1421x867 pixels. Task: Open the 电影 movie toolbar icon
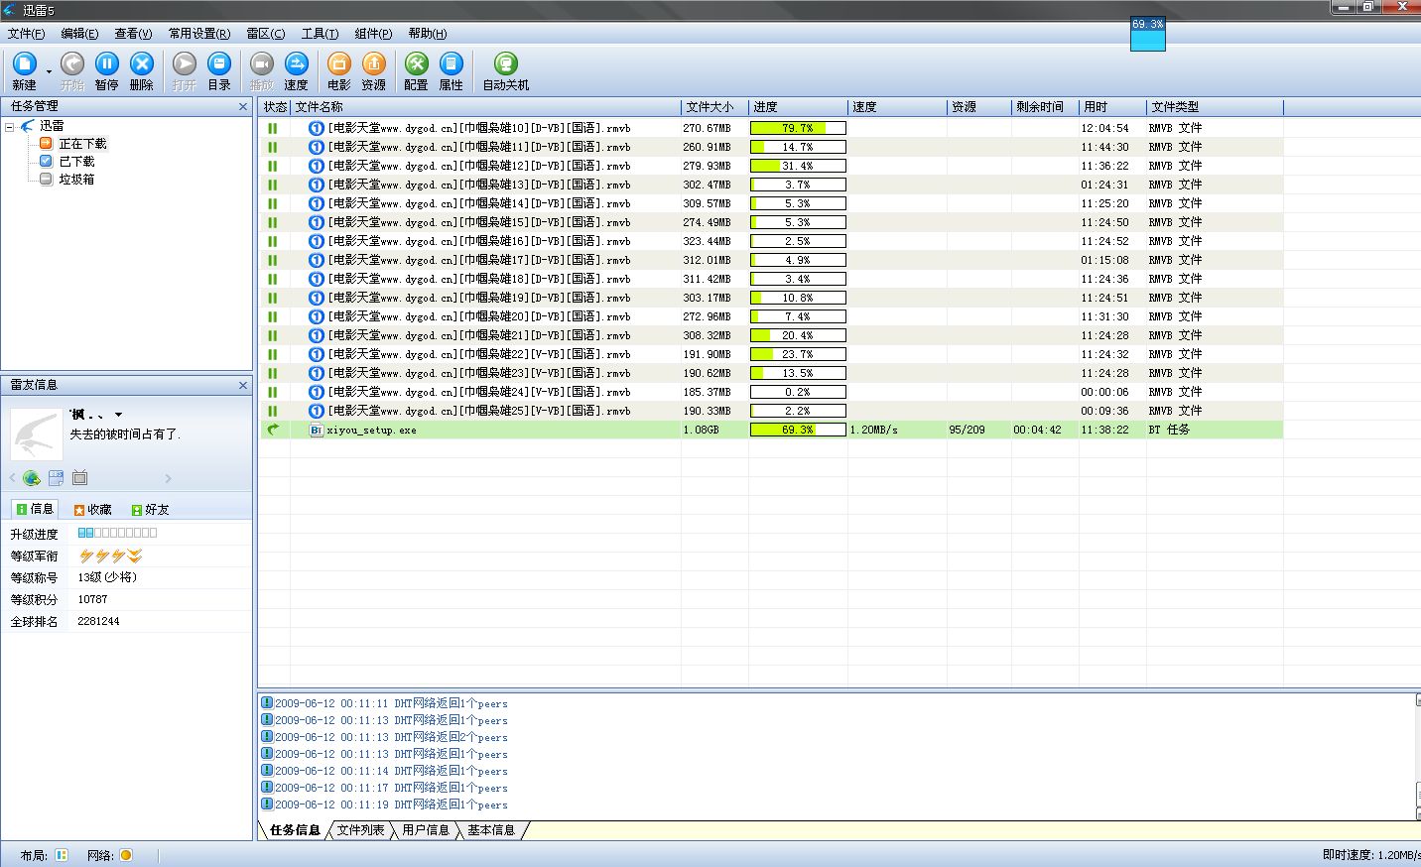pos(338,64)
